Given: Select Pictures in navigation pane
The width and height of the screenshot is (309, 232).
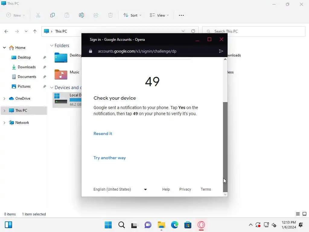Looking at the screenshot, I should click(x=24, y=86).
